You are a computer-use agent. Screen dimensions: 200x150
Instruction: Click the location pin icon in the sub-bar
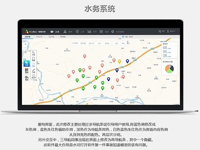tap(123, 37)
